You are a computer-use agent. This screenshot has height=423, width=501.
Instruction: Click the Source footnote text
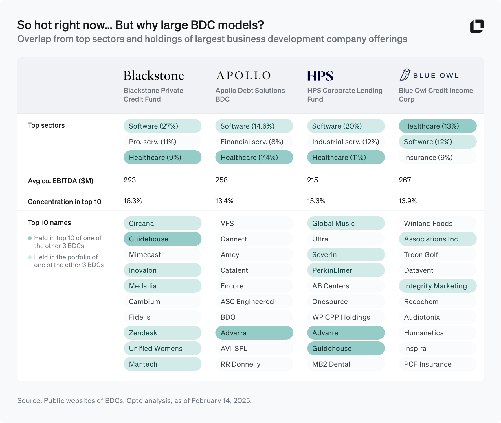(134, 401)
